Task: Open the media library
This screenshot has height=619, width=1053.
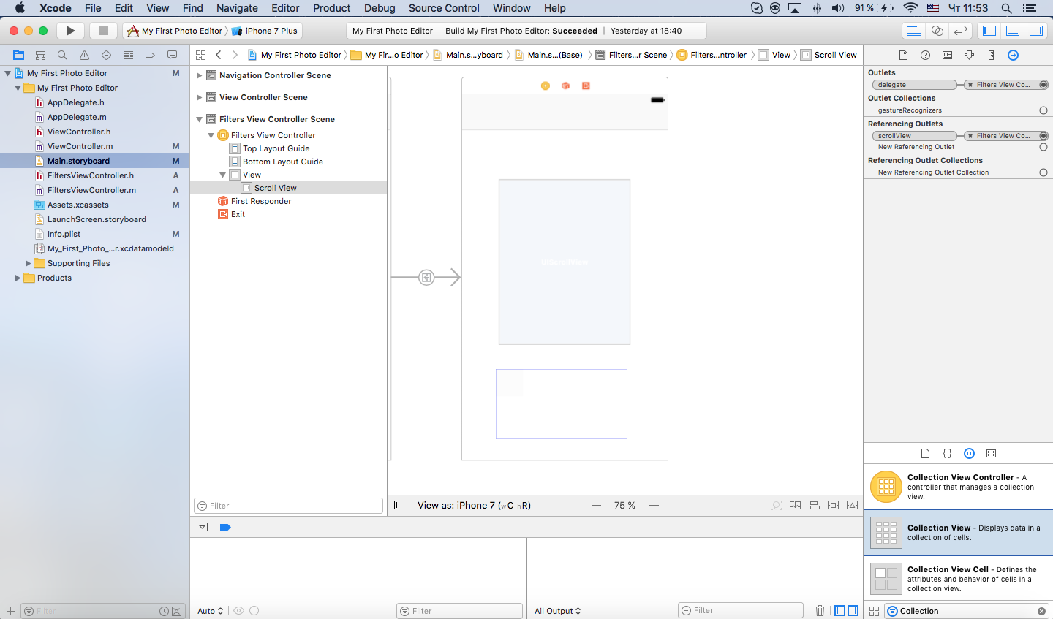Action: click(991, 453)
